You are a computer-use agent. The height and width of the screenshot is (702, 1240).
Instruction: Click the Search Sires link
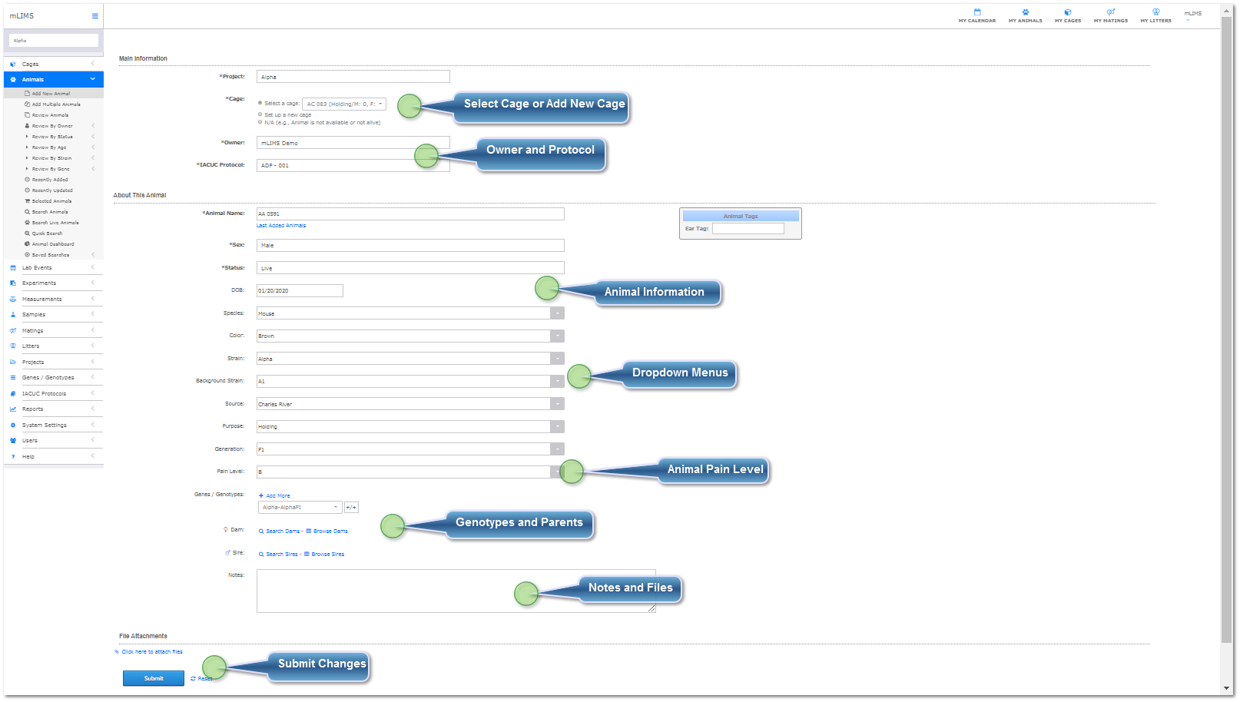(x=278, y=555)
